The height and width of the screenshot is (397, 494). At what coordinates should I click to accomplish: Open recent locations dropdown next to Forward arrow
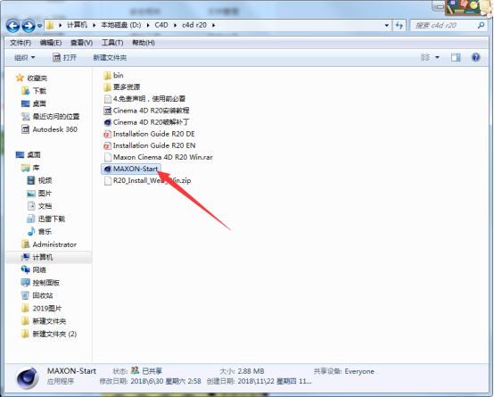[x=40, y=26]
